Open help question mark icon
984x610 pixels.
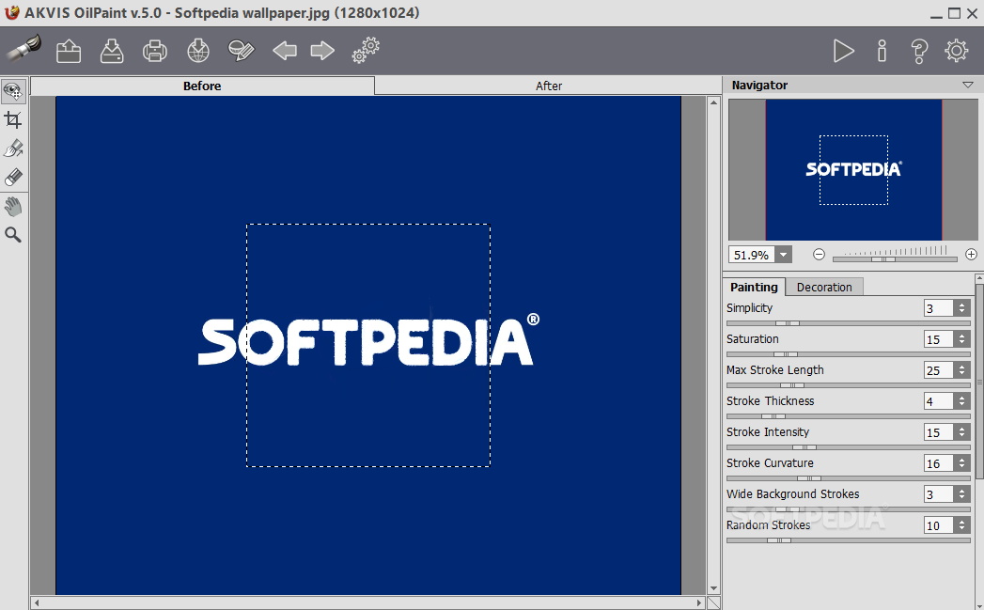coord(919,51)
